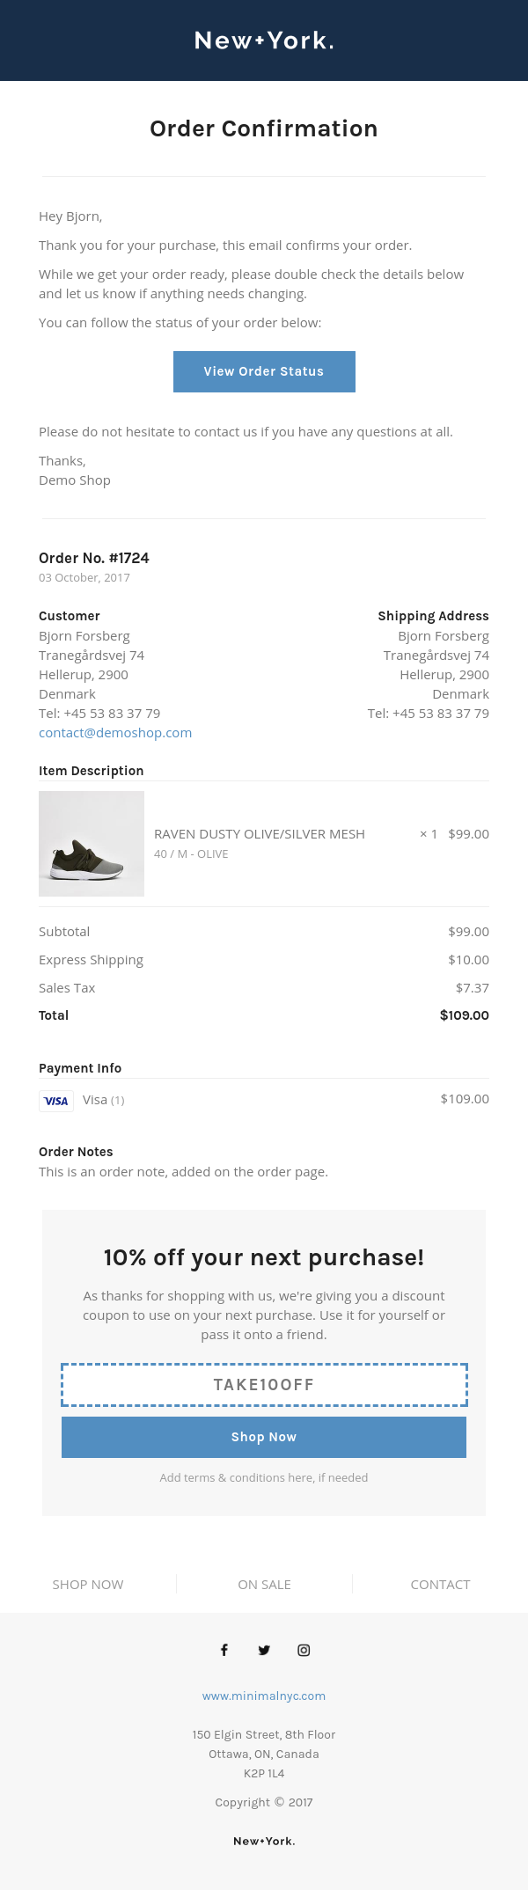This screenshot has width=528, height=1890.
Task: Click the Order No. #1724 heading
Action: tap(94, 558)
